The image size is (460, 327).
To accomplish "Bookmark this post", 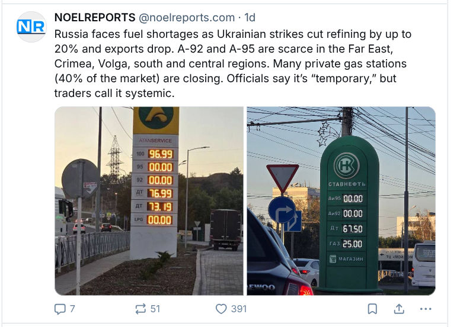I will point(372,309).
